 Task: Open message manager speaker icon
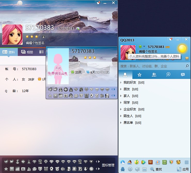pyautogui.click(x=137, y=169)
